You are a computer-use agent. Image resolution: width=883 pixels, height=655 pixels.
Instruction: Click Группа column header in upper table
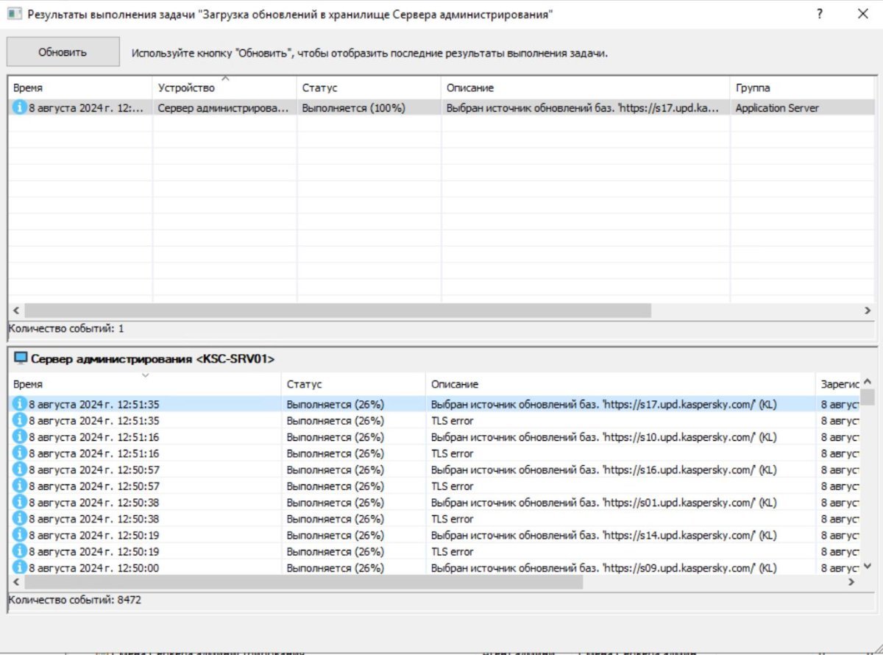coord(802,88)
